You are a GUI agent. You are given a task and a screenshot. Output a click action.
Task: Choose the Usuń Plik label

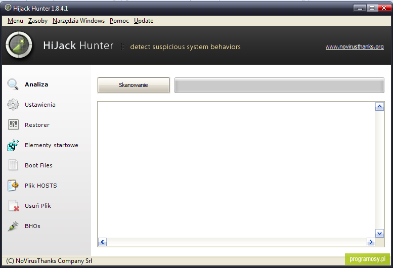(38, 206)
